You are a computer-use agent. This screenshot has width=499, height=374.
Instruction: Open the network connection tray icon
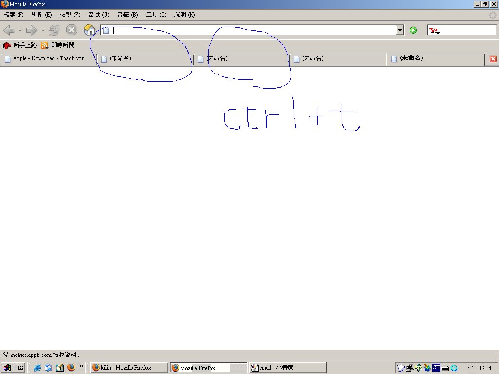coord(410,368)
